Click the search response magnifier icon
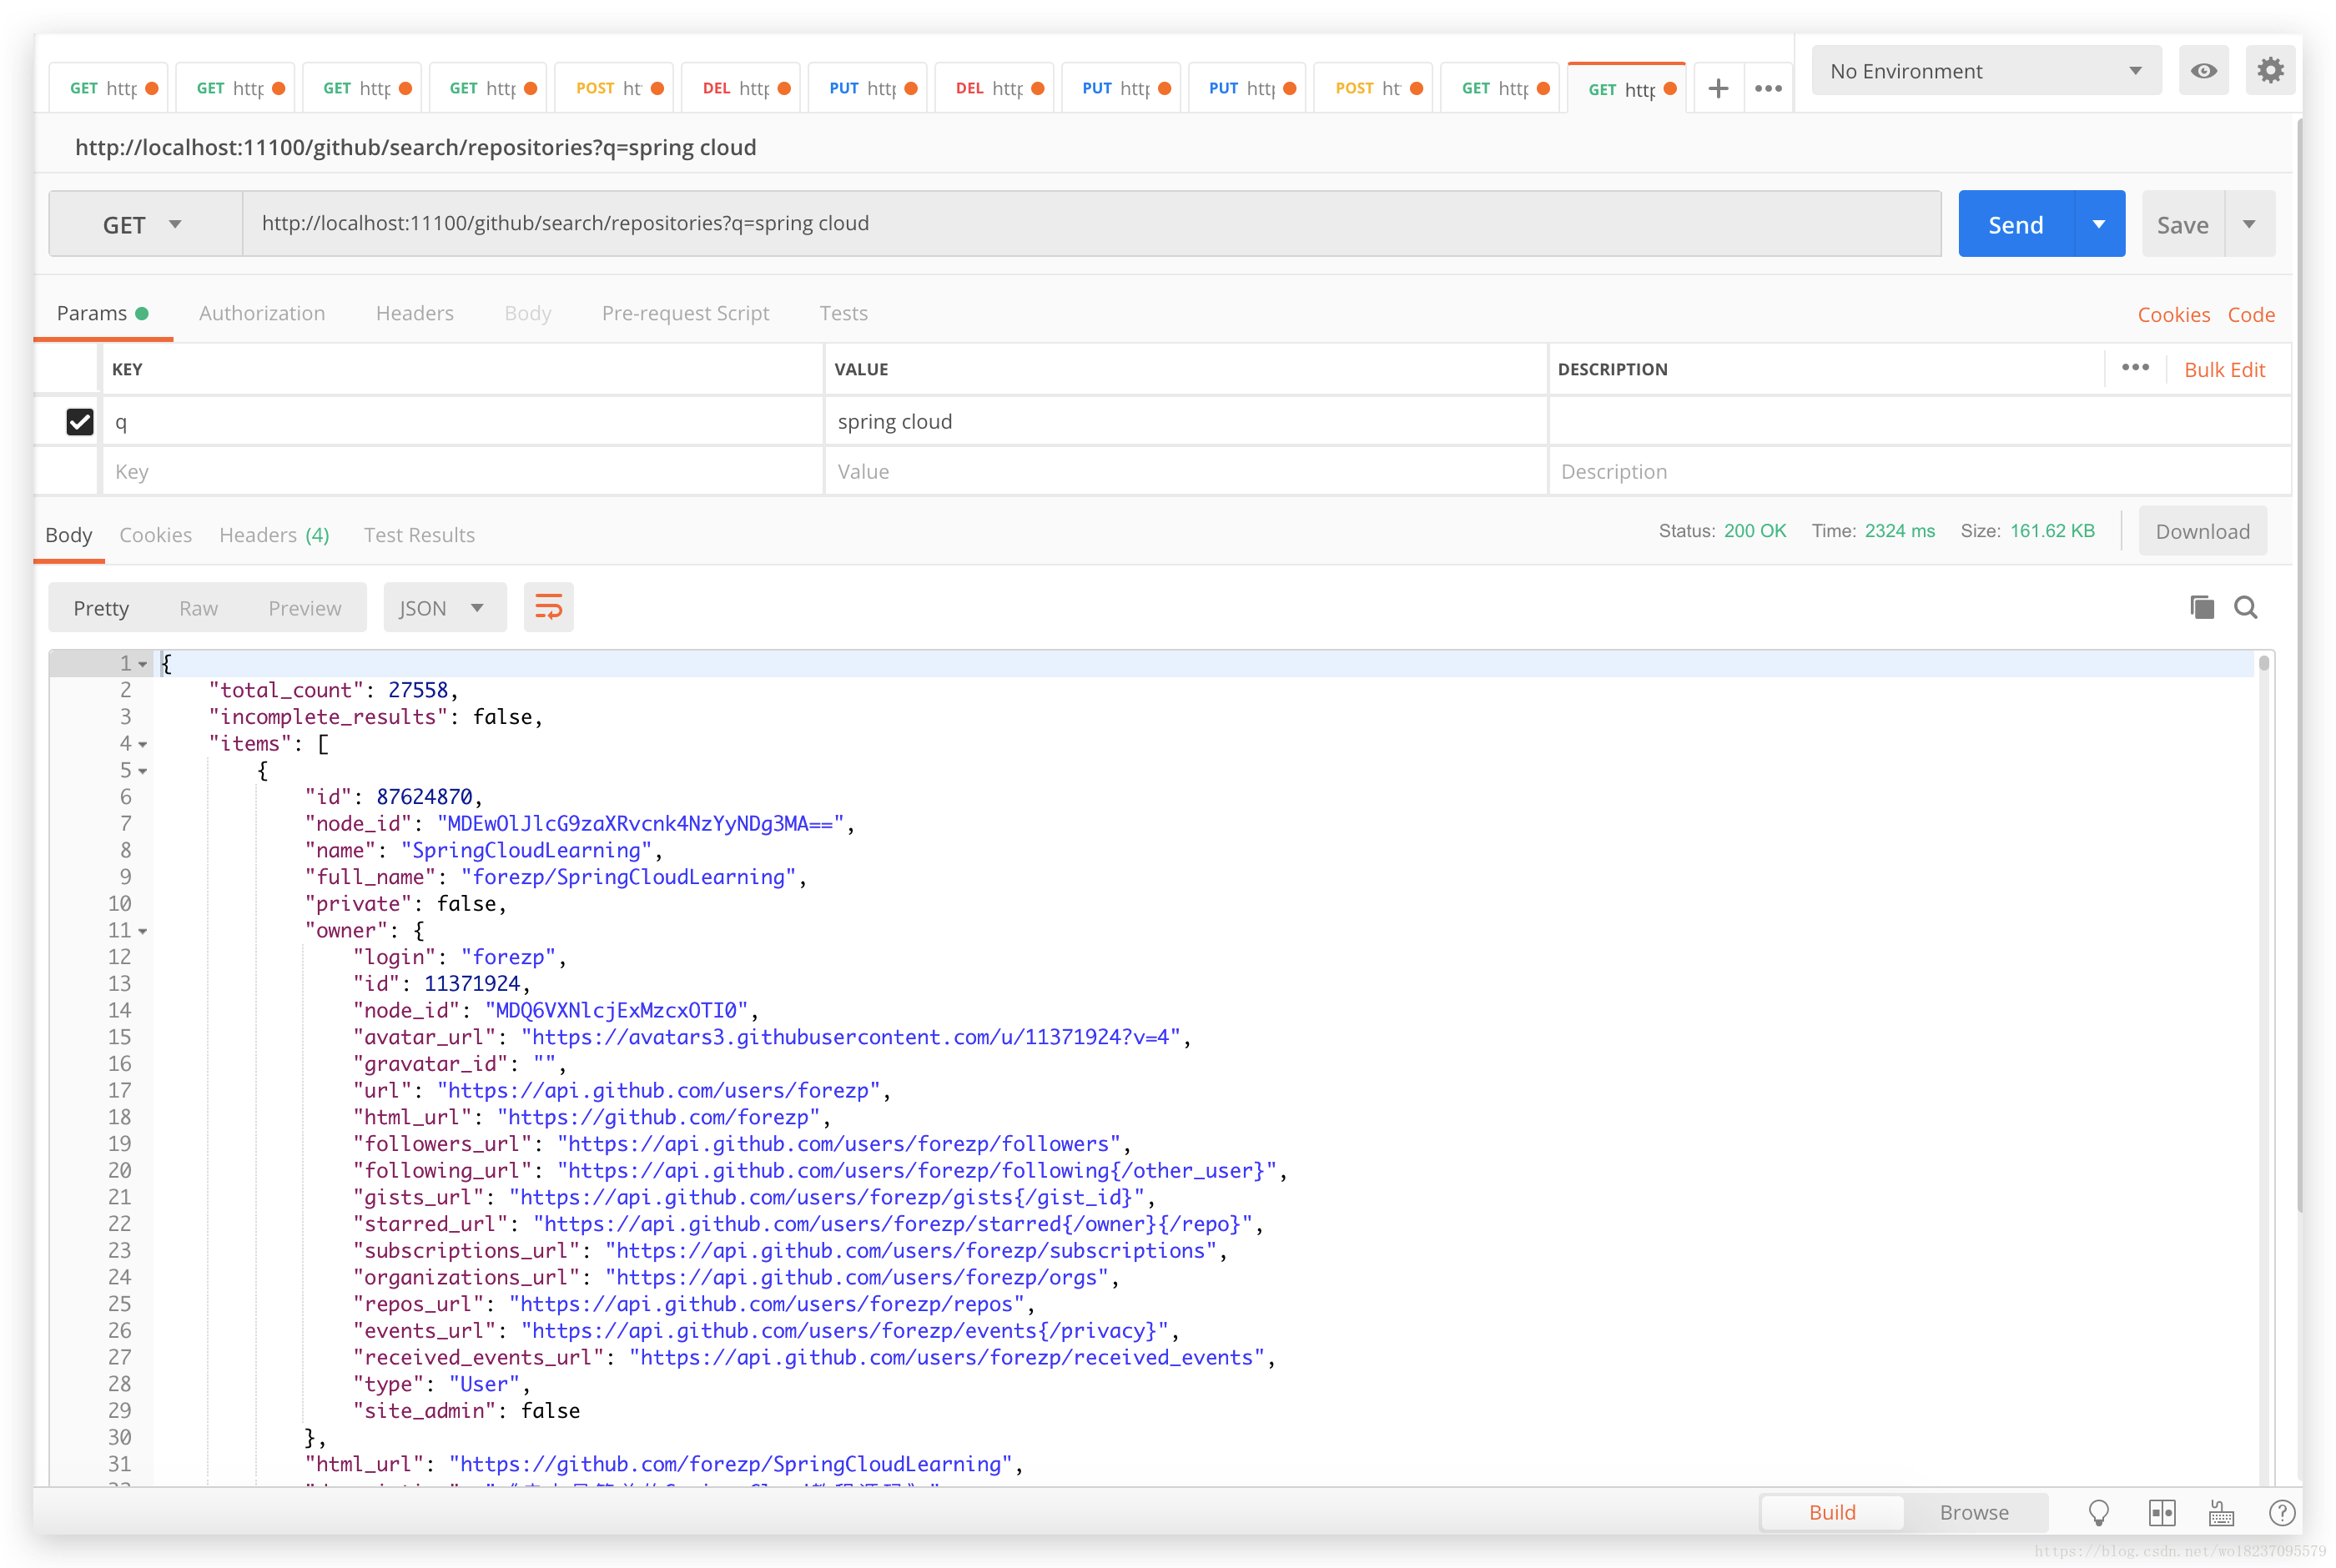The image size is (2336, 1568). pyautogui.click(x=2246, y=607)
